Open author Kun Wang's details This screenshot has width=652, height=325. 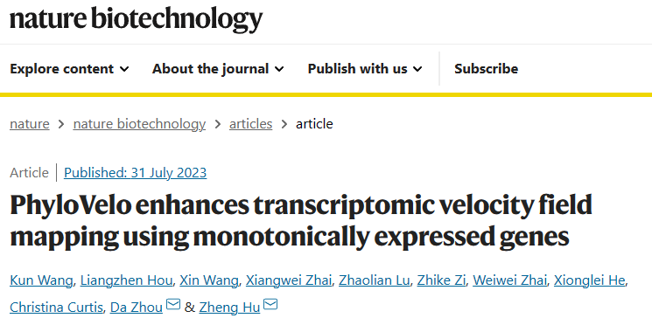tap(41, 281)
